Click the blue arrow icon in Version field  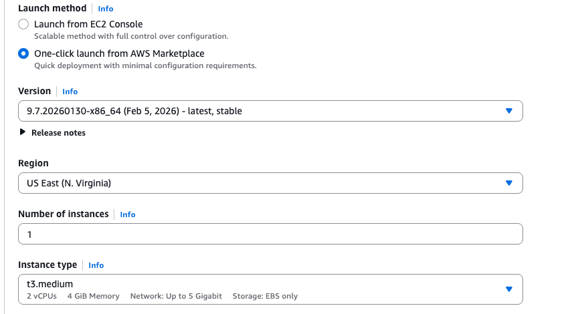tap(508, 111)
